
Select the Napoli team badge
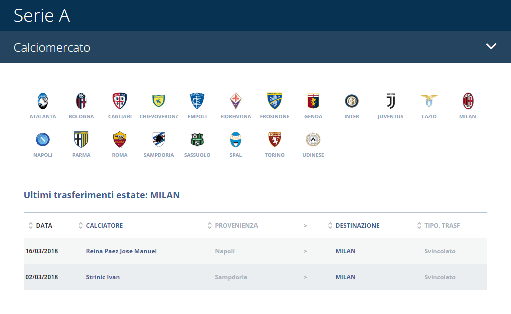[43, 140]
